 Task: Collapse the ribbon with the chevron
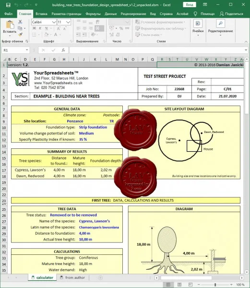(x=246, y=42)
